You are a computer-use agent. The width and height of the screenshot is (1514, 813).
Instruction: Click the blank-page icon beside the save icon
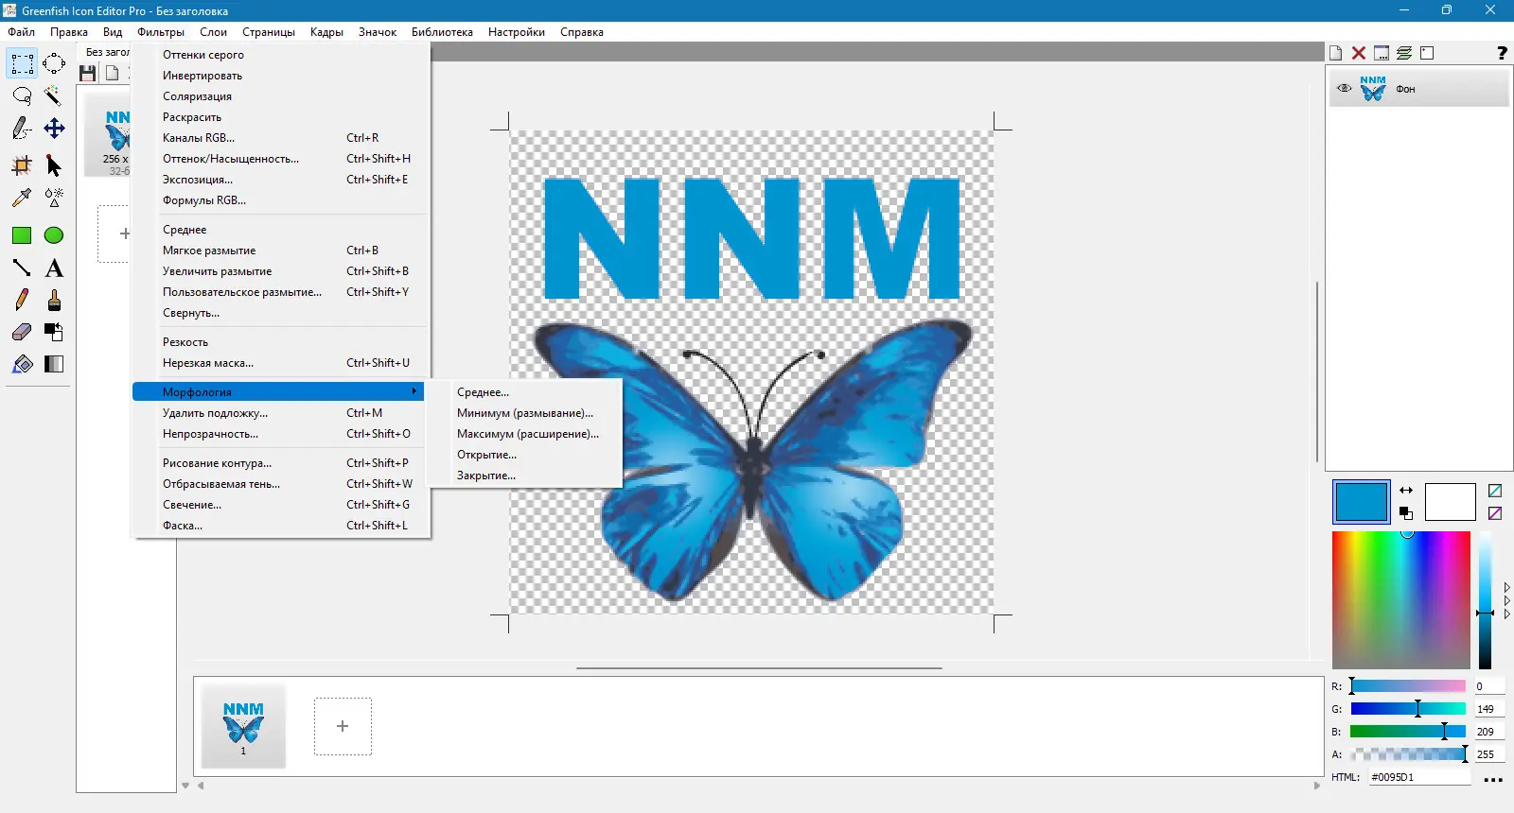[x=112, y=73]
